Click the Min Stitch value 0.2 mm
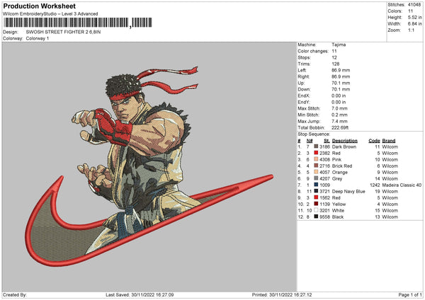 pos(339,115)
